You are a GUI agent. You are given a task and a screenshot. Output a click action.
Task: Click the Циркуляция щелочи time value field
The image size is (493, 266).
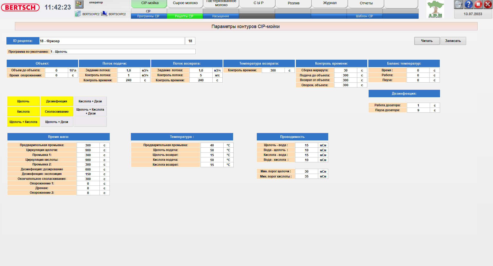point(88,150)
